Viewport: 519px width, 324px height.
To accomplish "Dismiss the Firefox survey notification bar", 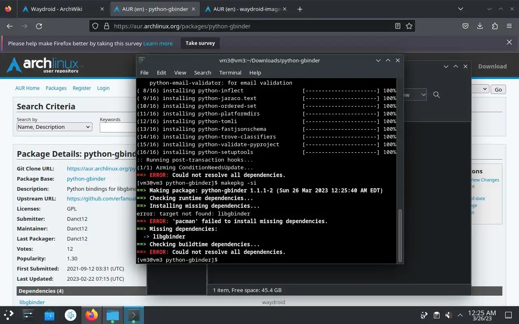I will 509,42.
